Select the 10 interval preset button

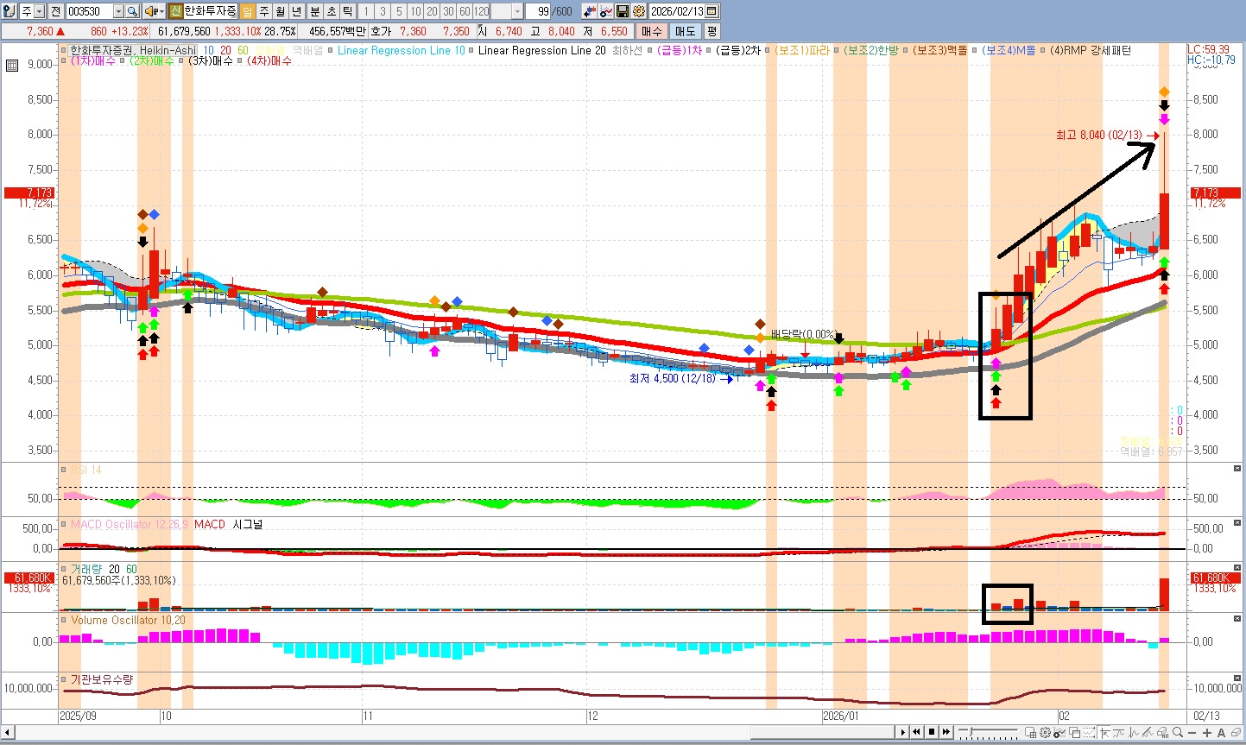pos(415,11)
